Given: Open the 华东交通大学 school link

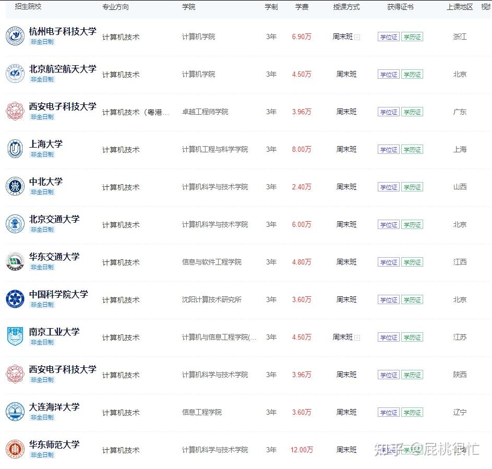Looking at the screenshot, I should point(54,257).
